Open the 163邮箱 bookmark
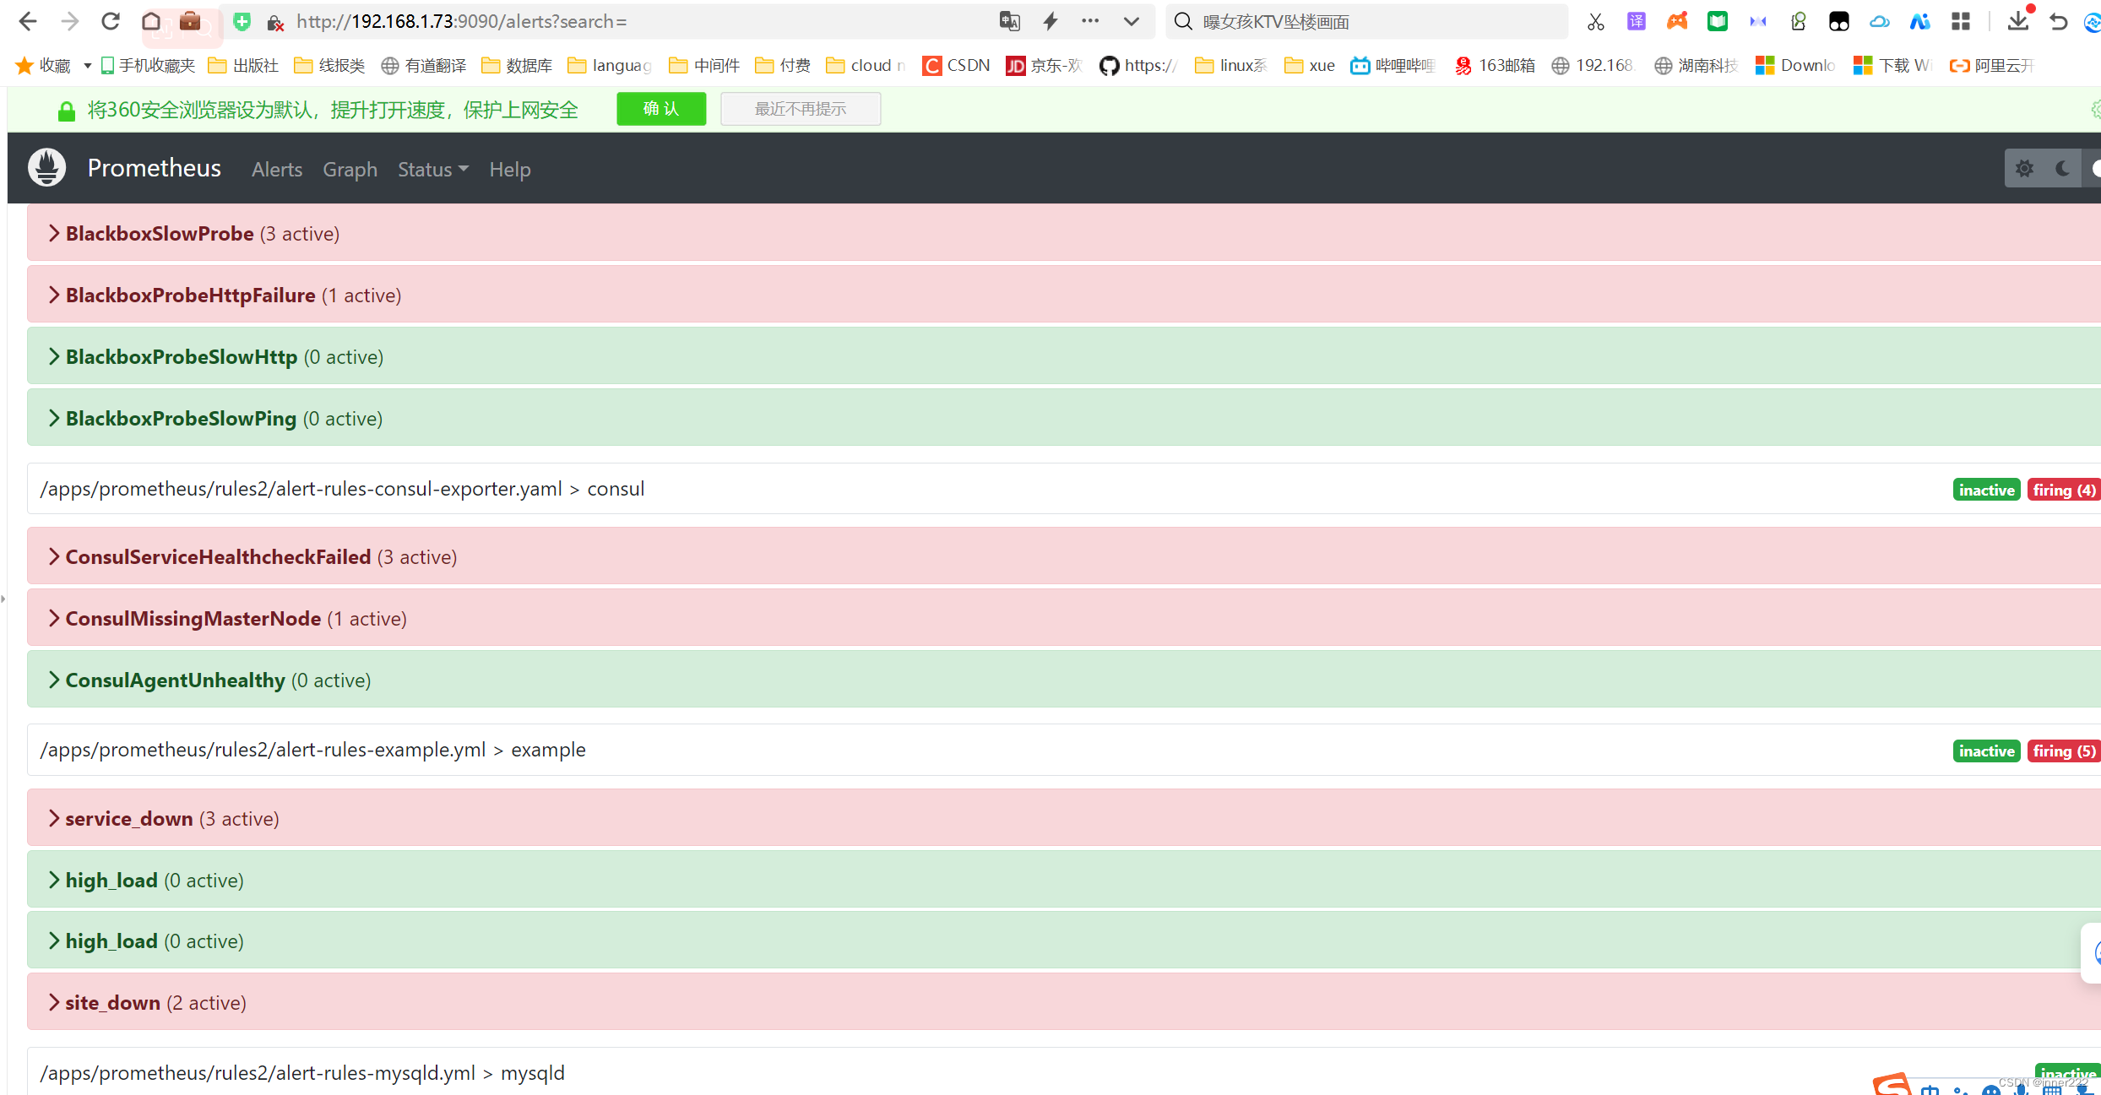2101x1095 pixels. pyautogui.click(x=1495, y=65)
